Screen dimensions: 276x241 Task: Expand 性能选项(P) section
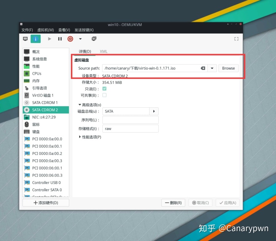(x=90, y=137)
